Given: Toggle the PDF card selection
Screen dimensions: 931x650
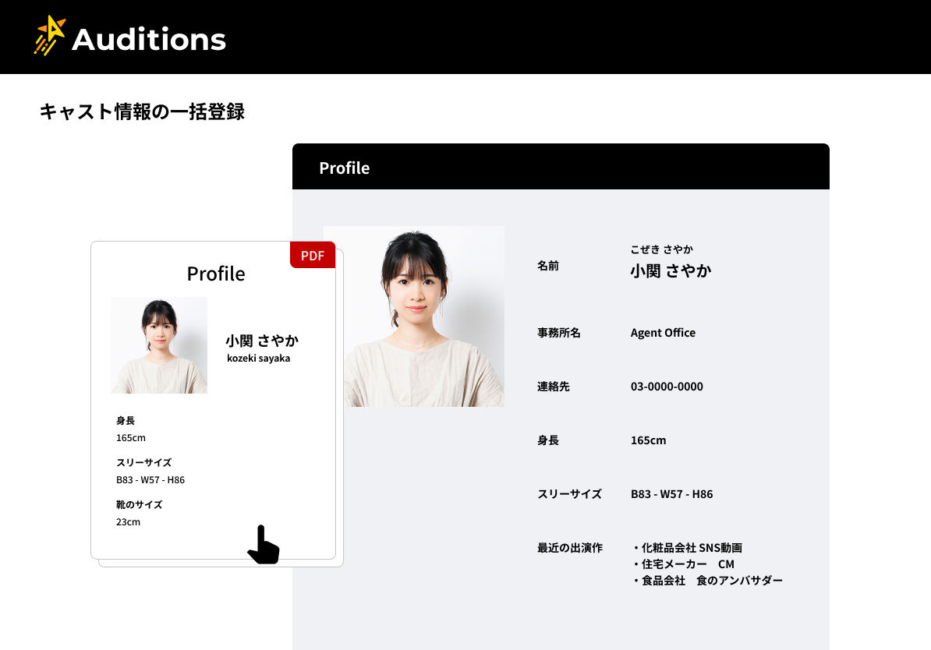Looking at the screenshot, I should click(x=216, y=401).
